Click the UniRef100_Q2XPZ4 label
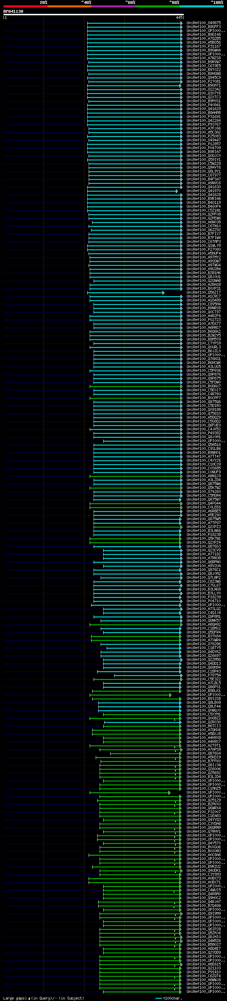The image size is (227, 1001). click(204, 543)
